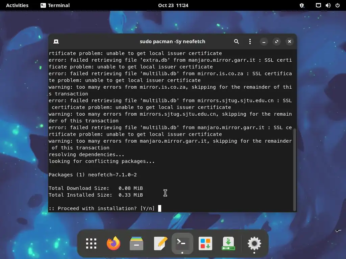Image resolution: width=346 pixels, height=259 pixels.
Task: Click the Activities button
Action: click(17, 5)
